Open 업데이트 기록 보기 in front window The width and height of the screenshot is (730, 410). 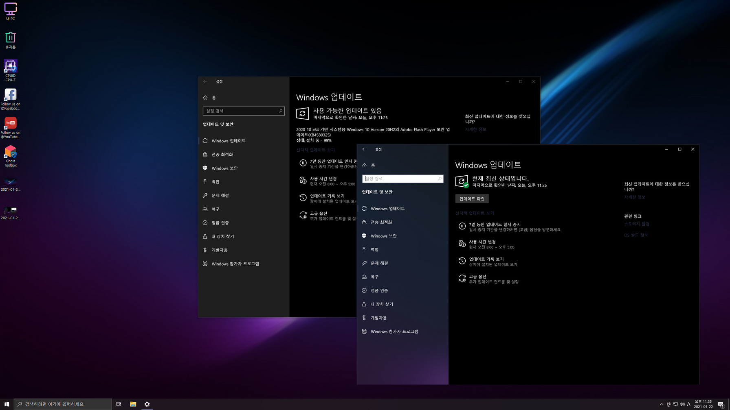[x=488, y=262]
